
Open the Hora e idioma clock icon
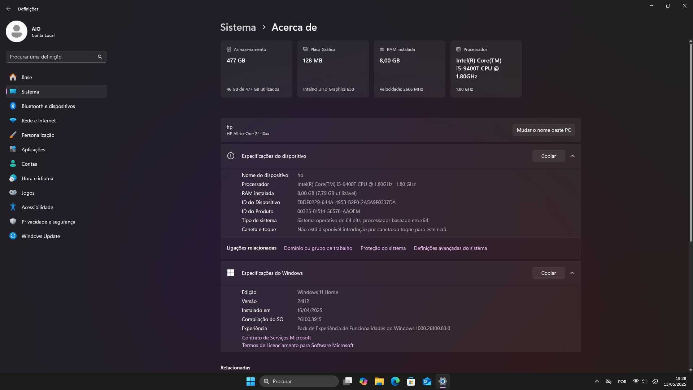tap(13, 178)
